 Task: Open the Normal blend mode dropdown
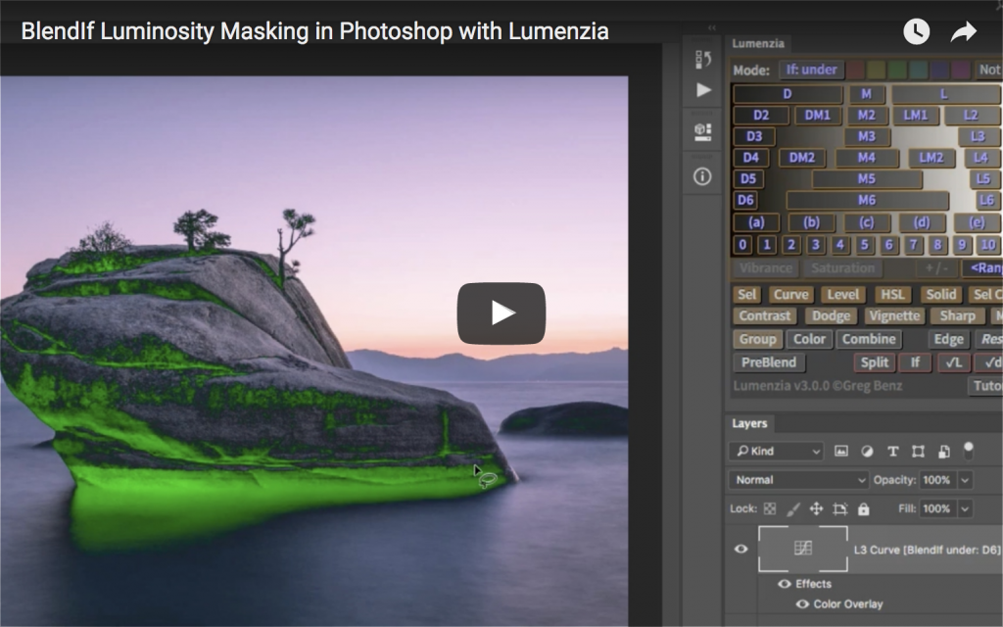pos(798,480)
